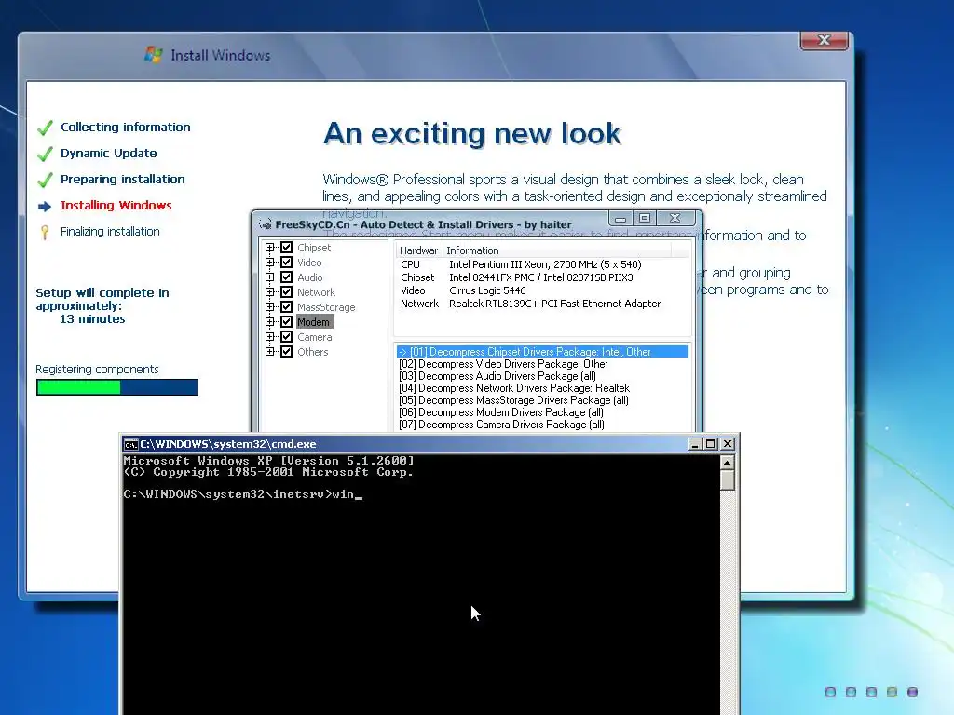
Task: Expand the Audio tree node
Action: pos(269,277)
